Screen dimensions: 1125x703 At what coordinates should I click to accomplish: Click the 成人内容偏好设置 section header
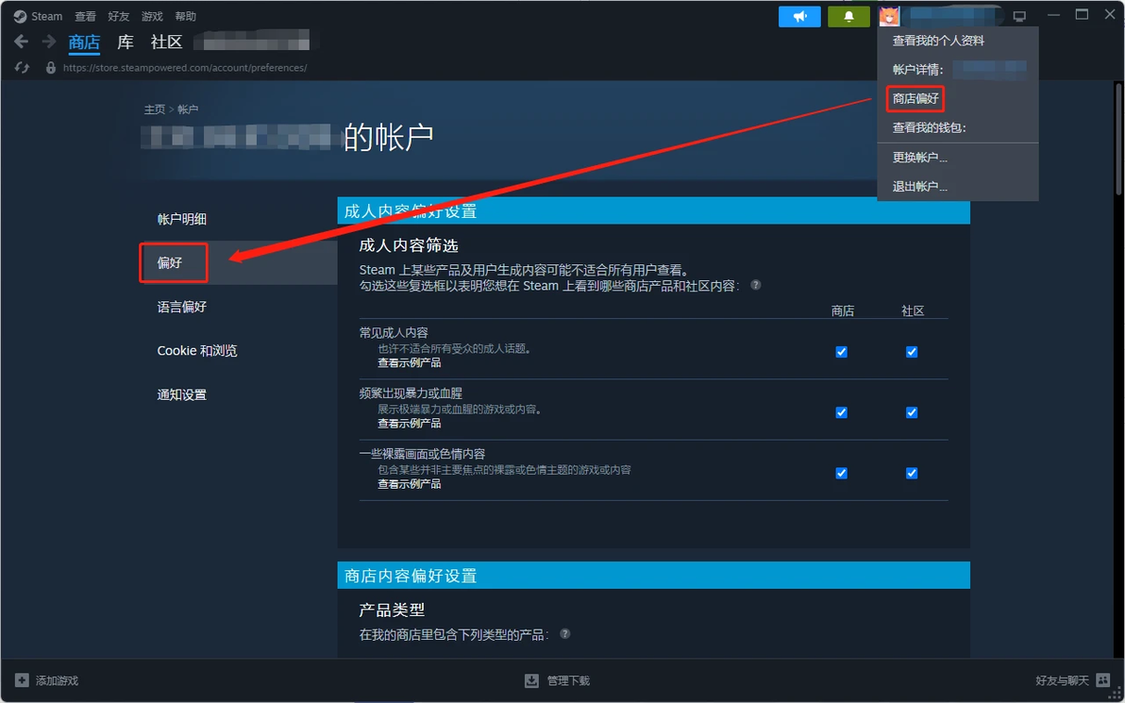coord(654,211)
